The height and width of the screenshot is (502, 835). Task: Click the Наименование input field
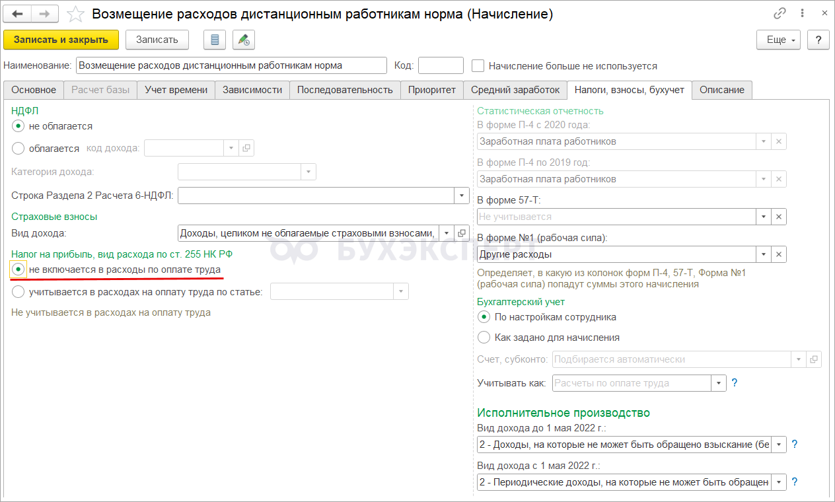231,65
